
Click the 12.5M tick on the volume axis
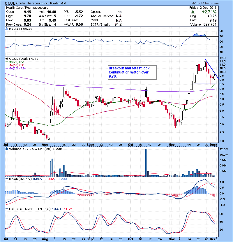(x=224, y=149)
